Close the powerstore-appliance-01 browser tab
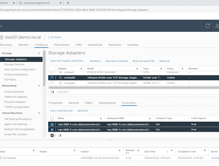The height and width of the screenshot is (166, 219). (61, 3)
